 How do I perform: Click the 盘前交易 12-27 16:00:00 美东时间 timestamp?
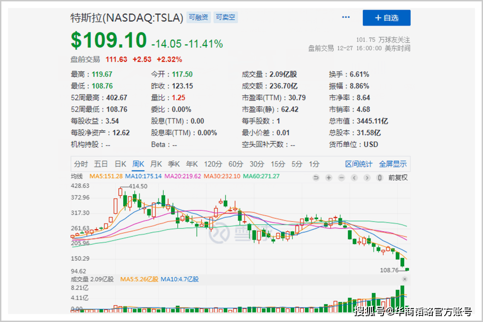(x=359, y=48)
